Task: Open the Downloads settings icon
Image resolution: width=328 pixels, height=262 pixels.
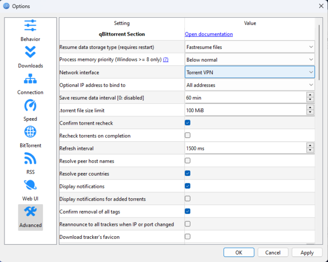Action: pos(30,52)
